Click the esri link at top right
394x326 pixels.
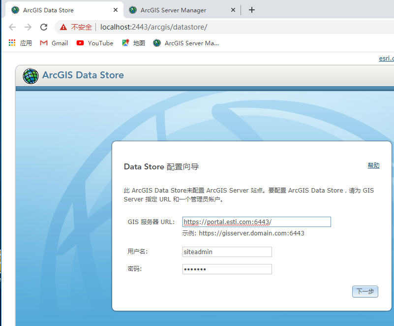pos(386,59)
